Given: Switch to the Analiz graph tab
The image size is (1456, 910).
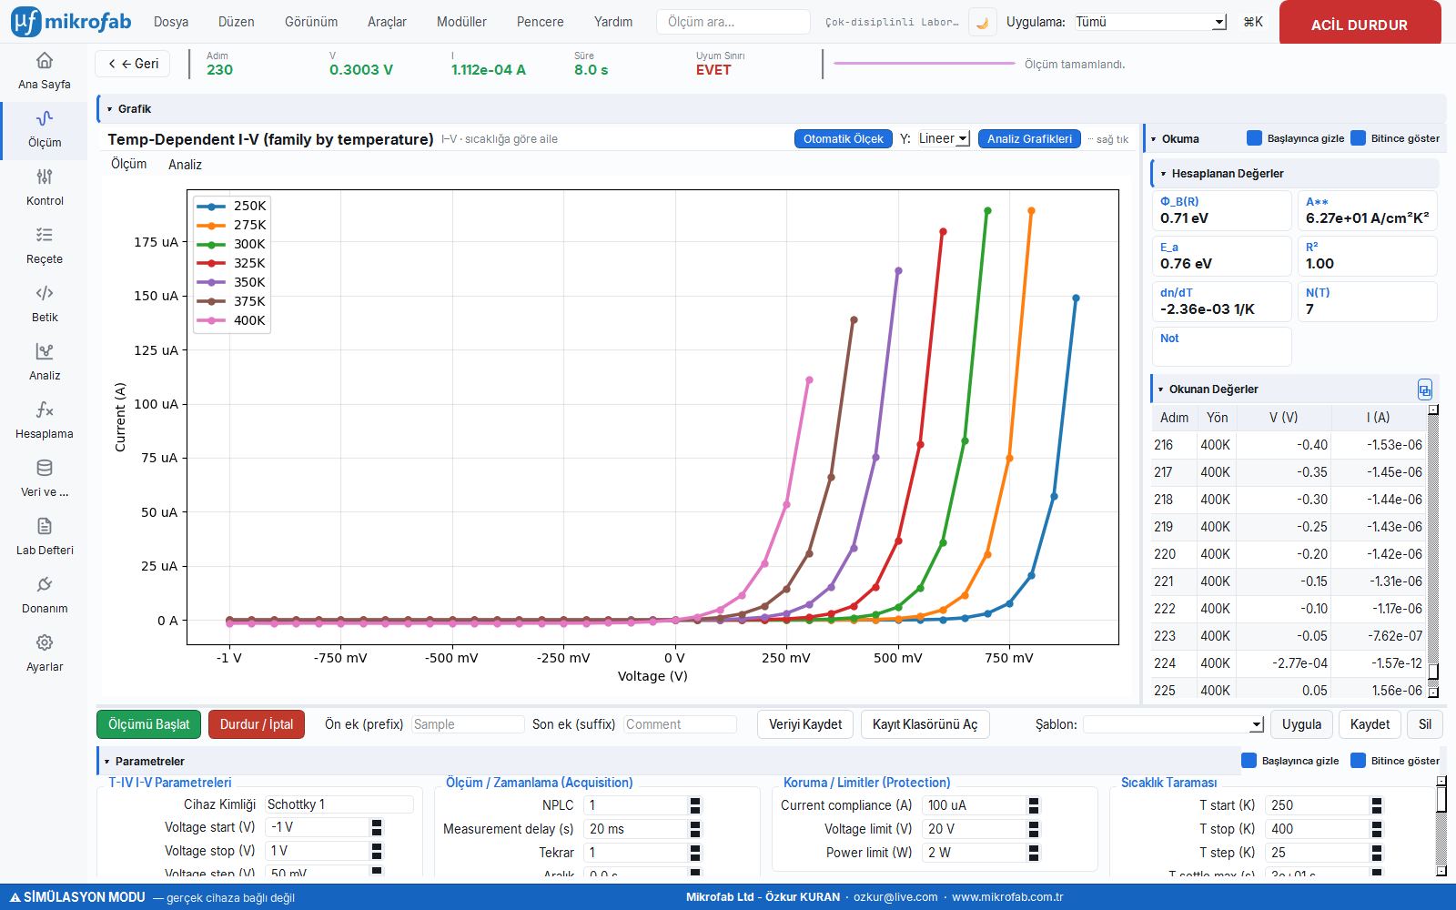Looking at the screenshot, I should click(x=185, y=165).
